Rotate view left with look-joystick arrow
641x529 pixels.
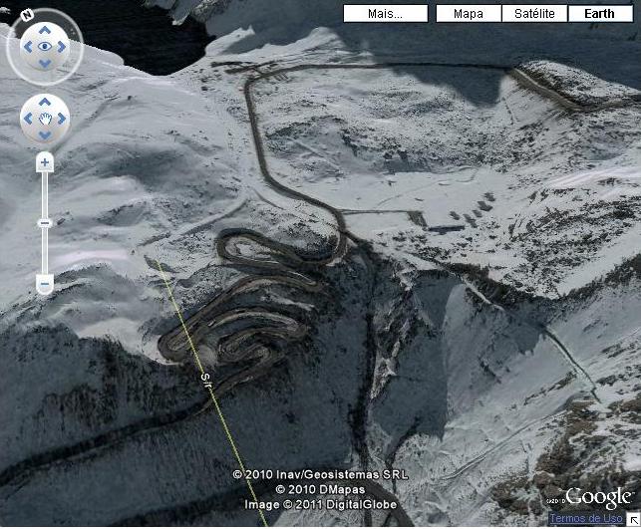(28, 47)
